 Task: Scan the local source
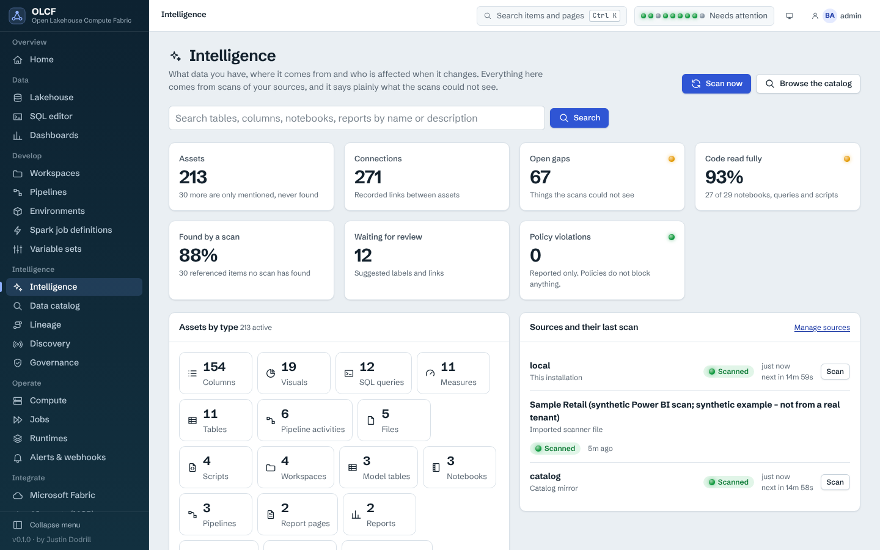(835, 372)
